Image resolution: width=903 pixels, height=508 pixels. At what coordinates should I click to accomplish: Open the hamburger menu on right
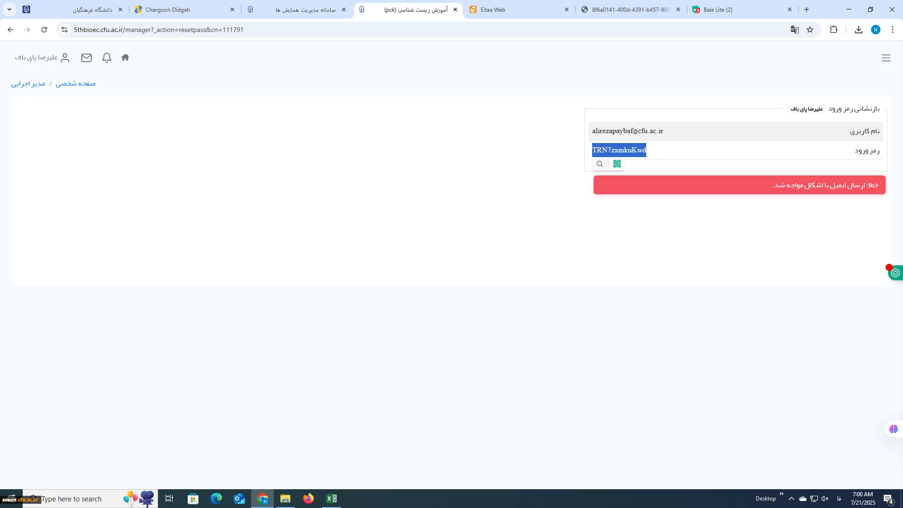pyautogui.click(x=886, y=58)
